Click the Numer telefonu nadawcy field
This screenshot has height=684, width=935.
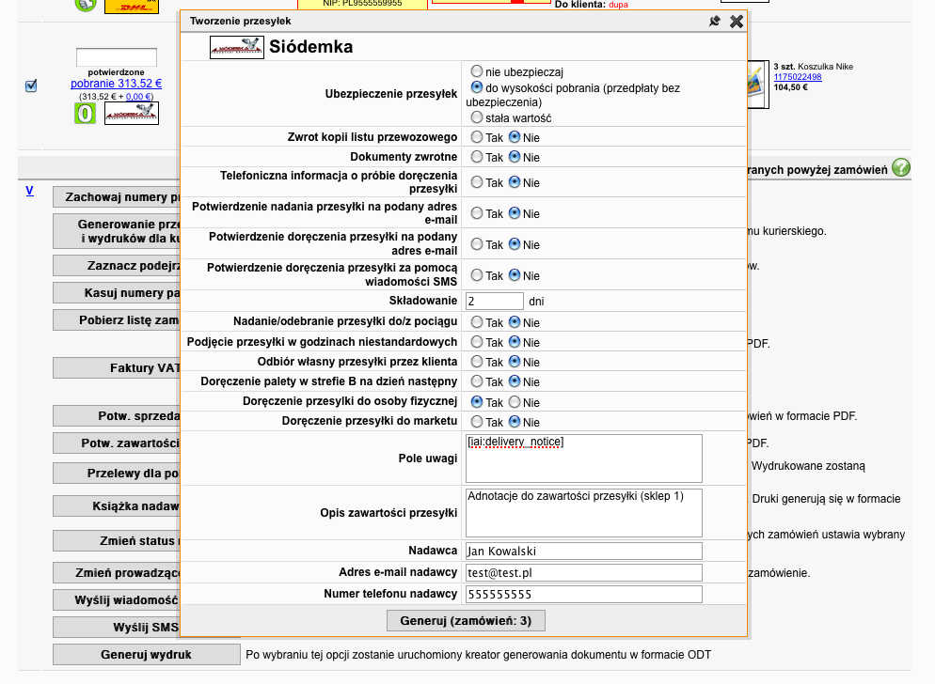click(x=584, y=594)
